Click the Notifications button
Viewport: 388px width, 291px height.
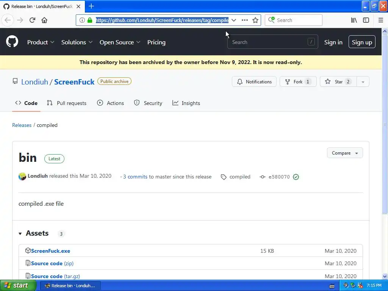254,82
